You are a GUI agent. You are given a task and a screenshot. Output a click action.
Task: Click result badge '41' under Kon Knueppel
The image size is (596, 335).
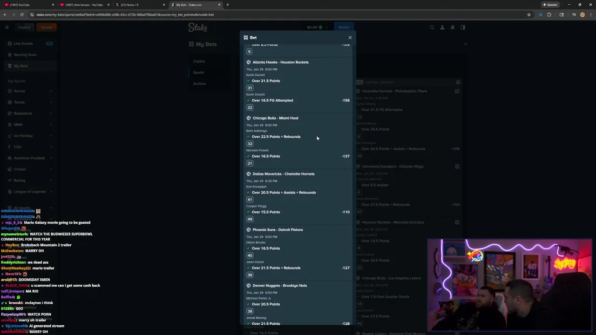[250, 200]
